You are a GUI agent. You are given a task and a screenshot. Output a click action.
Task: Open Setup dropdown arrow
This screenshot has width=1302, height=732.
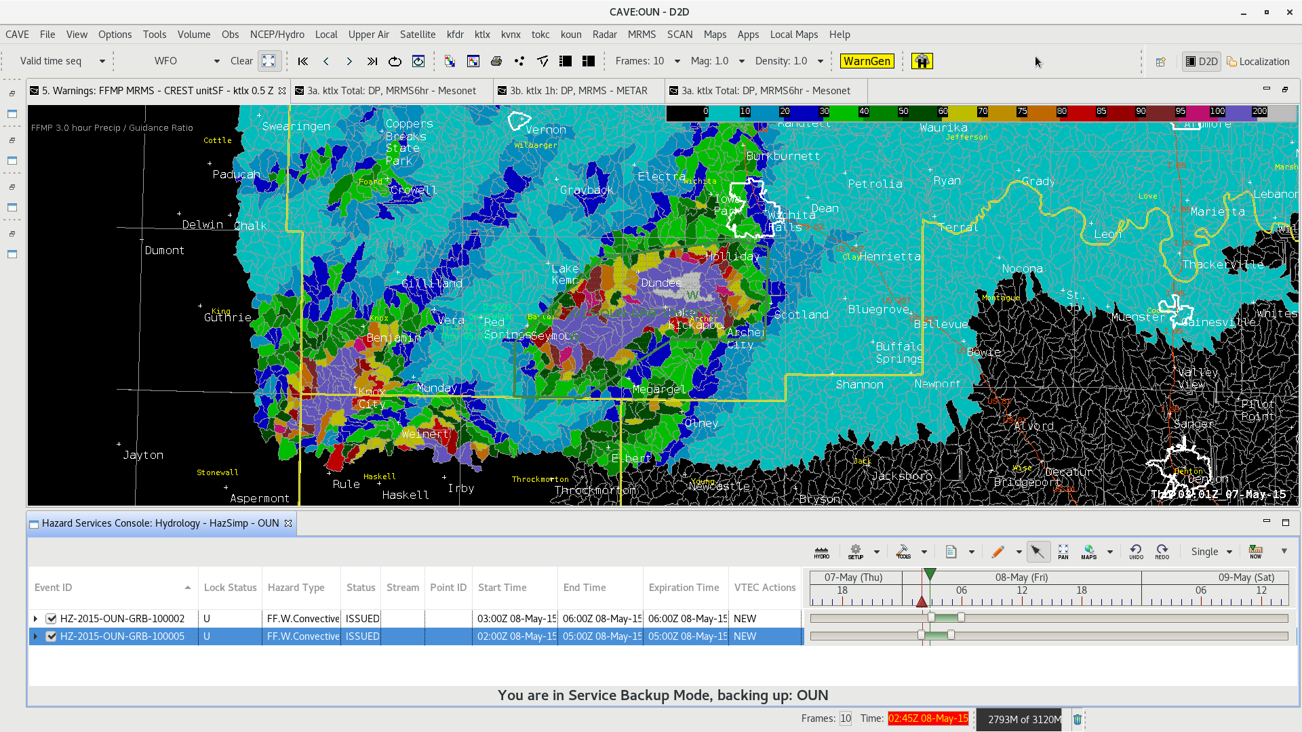[877, 552]
